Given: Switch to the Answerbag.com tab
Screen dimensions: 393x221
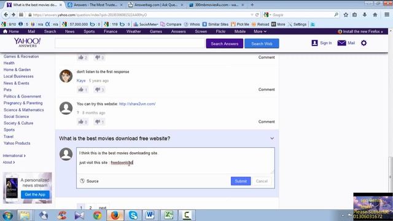Looking at the screenshot, I should 155,5.
